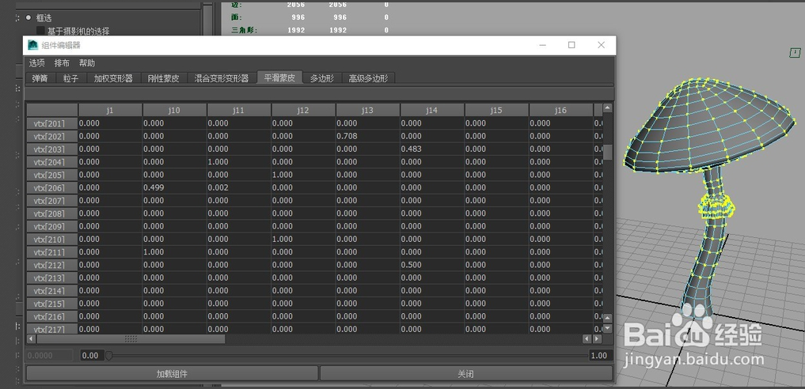Select row header vtx[215]
The width and height of the screenshot is (805, 389).
coord(52,304)
